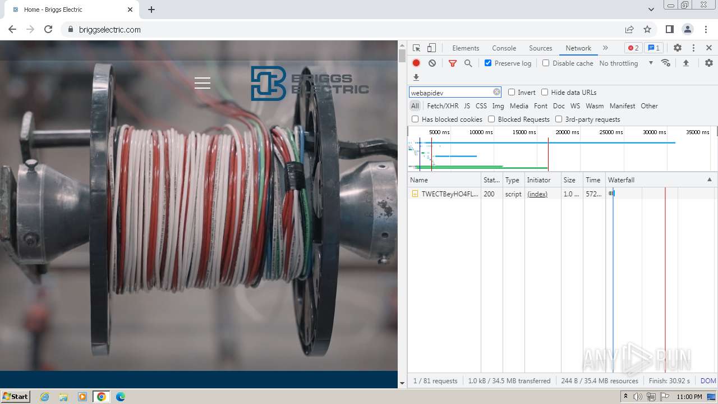Toggle the network filter funnel icon
The height and width of the screenshot is (404, 718).
pyautogui.click(x=453, y=63)
